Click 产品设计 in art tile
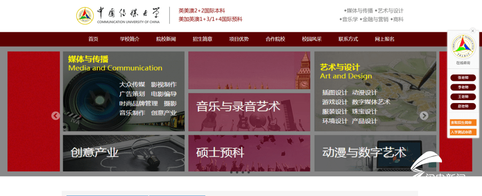 [364, 121]
